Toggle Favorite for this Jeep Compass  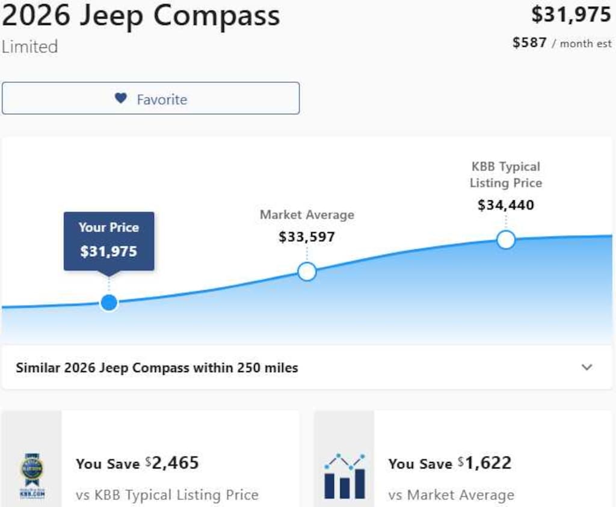coord(150,98)
